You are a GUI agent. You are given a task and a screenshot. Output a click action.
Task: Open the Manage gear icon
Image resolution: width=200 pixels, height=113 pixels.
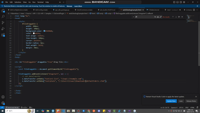click(3, 103)
